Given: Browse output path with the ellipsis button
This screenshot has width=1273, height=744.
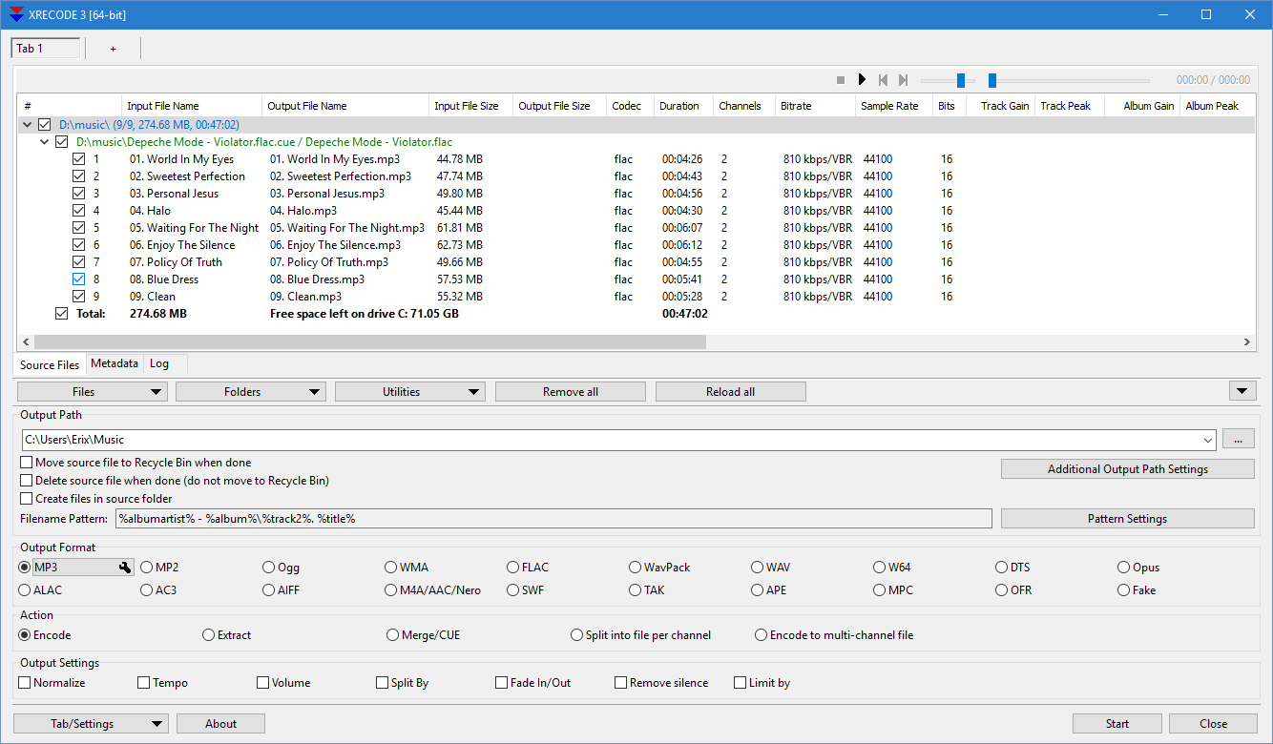Looking at the screenshot, I should pyautogui.click(x=1238, y=438).
